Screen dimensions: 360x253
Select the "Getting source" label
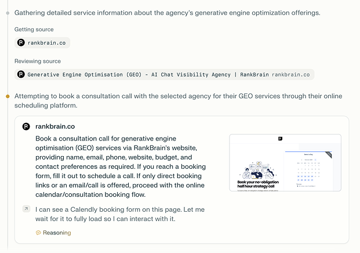[x=34, y=30]
